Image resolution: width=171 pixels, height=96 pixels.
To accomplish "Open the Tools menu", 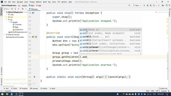I will 54,2.
